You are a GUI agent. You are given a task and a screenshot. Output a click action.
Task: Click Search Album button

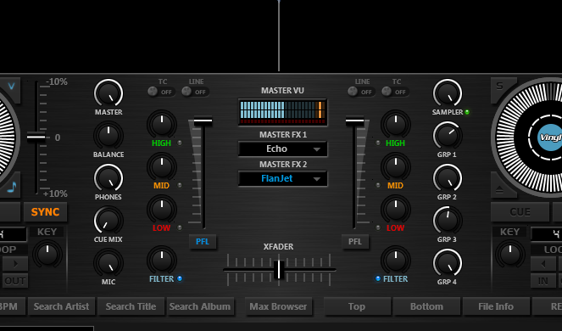pyautogui.click(x=200, y=306)
